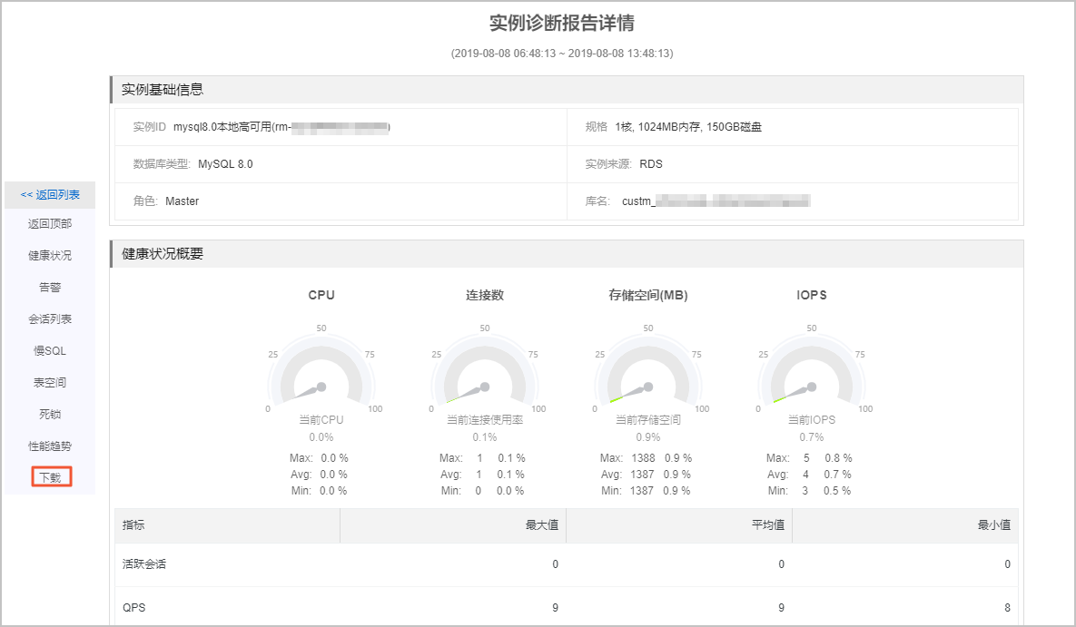Click the 当前存储空间 label
Screen dimensions: 1076x627
(647, 420)
